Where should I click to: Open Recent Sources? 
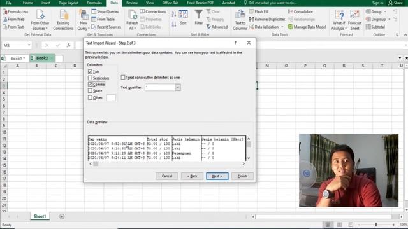[106, 27]
